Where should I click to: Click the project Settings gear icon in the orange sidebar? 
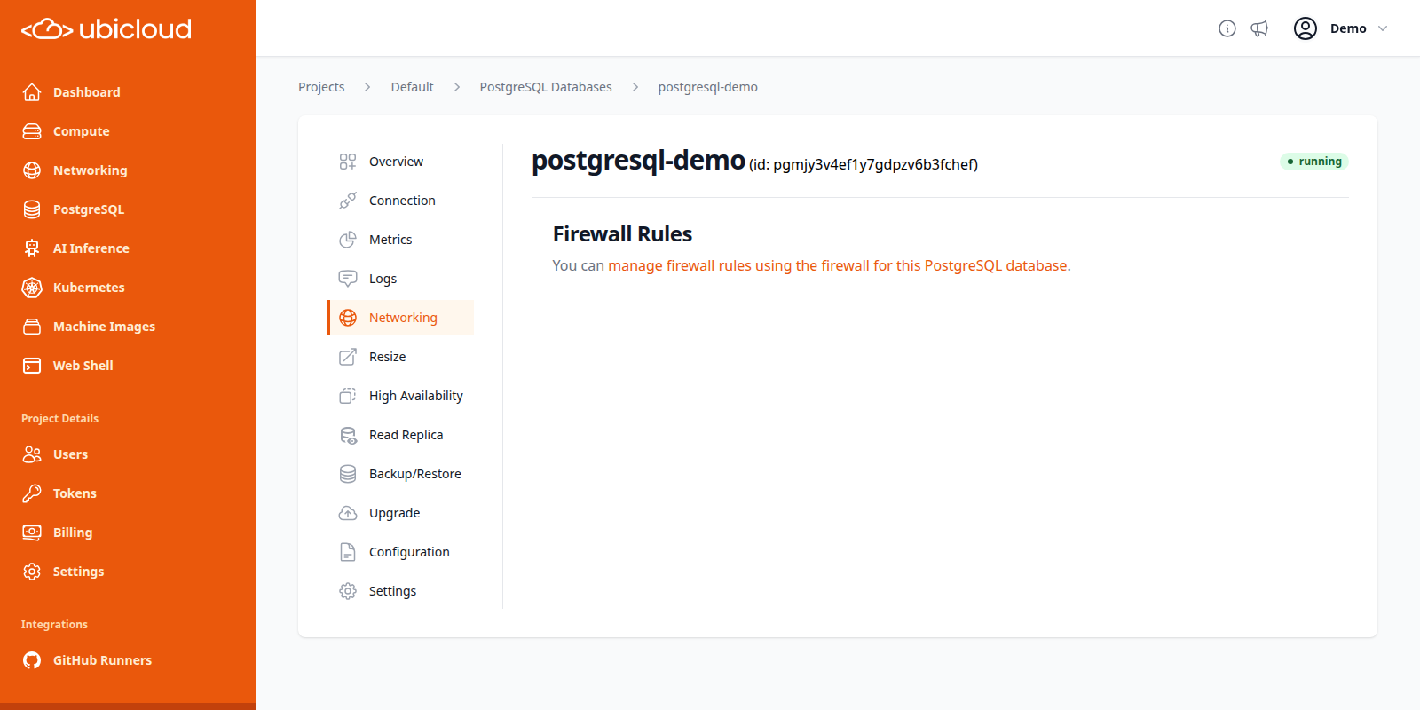(x=32, y=572)
